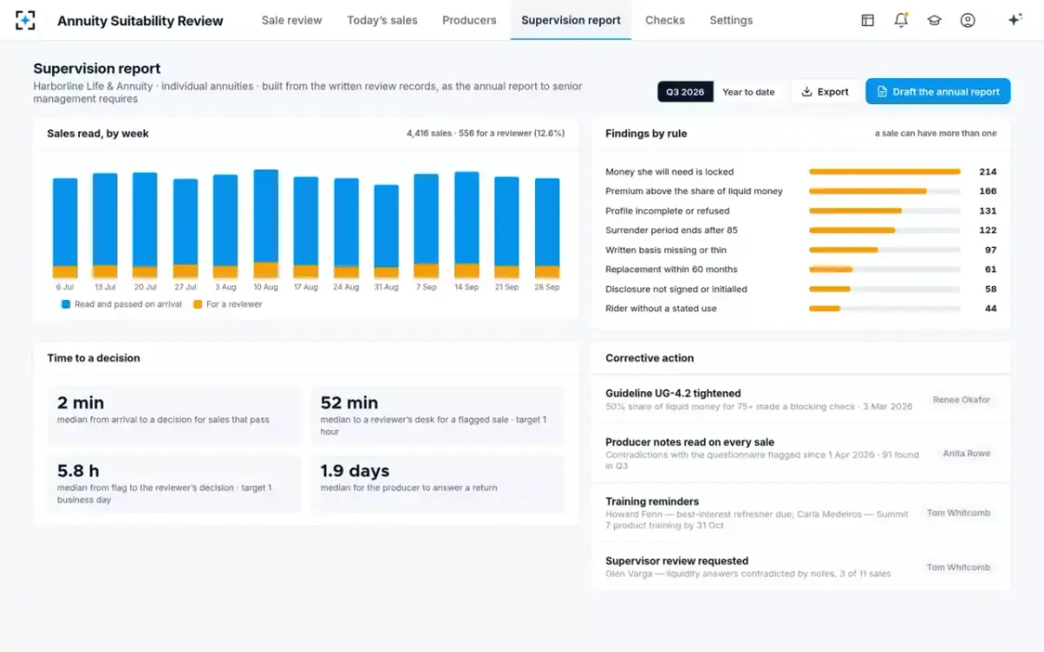Click the 'Replacement within 60 months' label
The image size is (1044, 652).
coord(672,269)
